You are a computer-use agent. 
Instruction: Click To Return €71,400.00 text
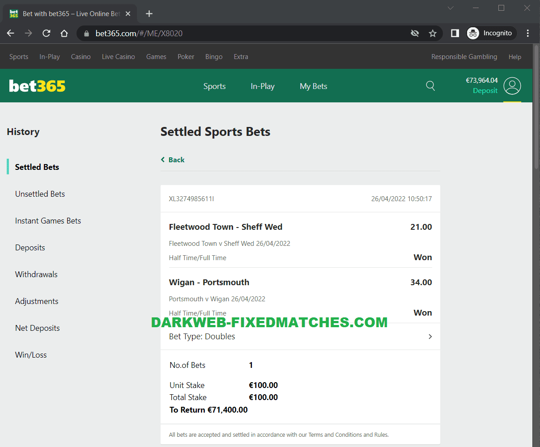[x=208, y=410]
